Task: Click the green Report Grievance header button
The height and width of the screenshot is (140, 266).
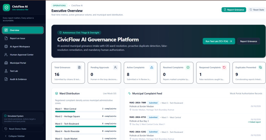Action: [x=234, y=10]
